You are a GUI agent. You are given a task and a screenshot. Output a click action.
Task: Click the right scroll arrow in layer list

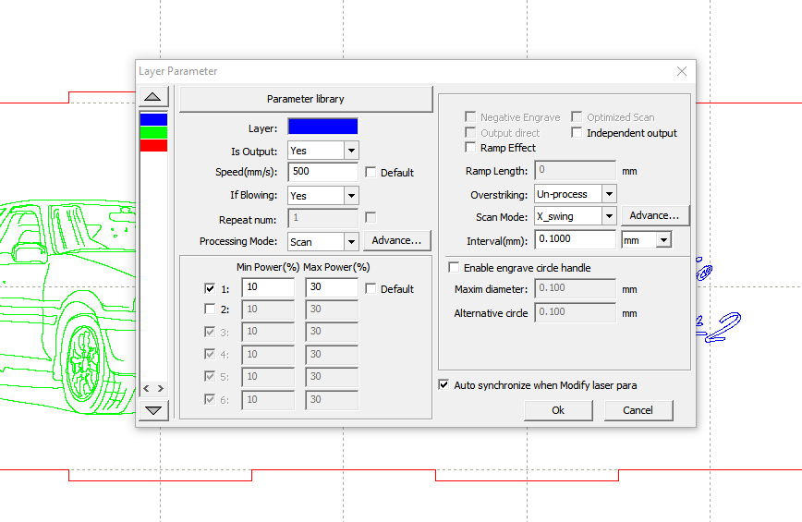pos(161,389)
